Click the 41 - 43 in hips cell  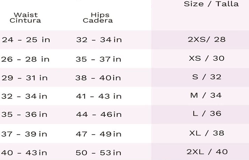(99, 96)
